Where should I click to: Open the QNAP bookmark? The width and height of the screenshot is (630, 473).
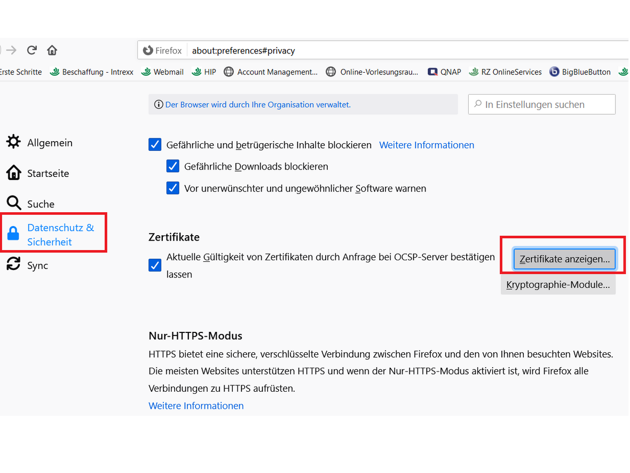(x=445, y=72)
